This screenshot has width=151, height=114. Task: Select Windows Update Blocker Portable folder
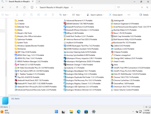click(x=29, y=46)
